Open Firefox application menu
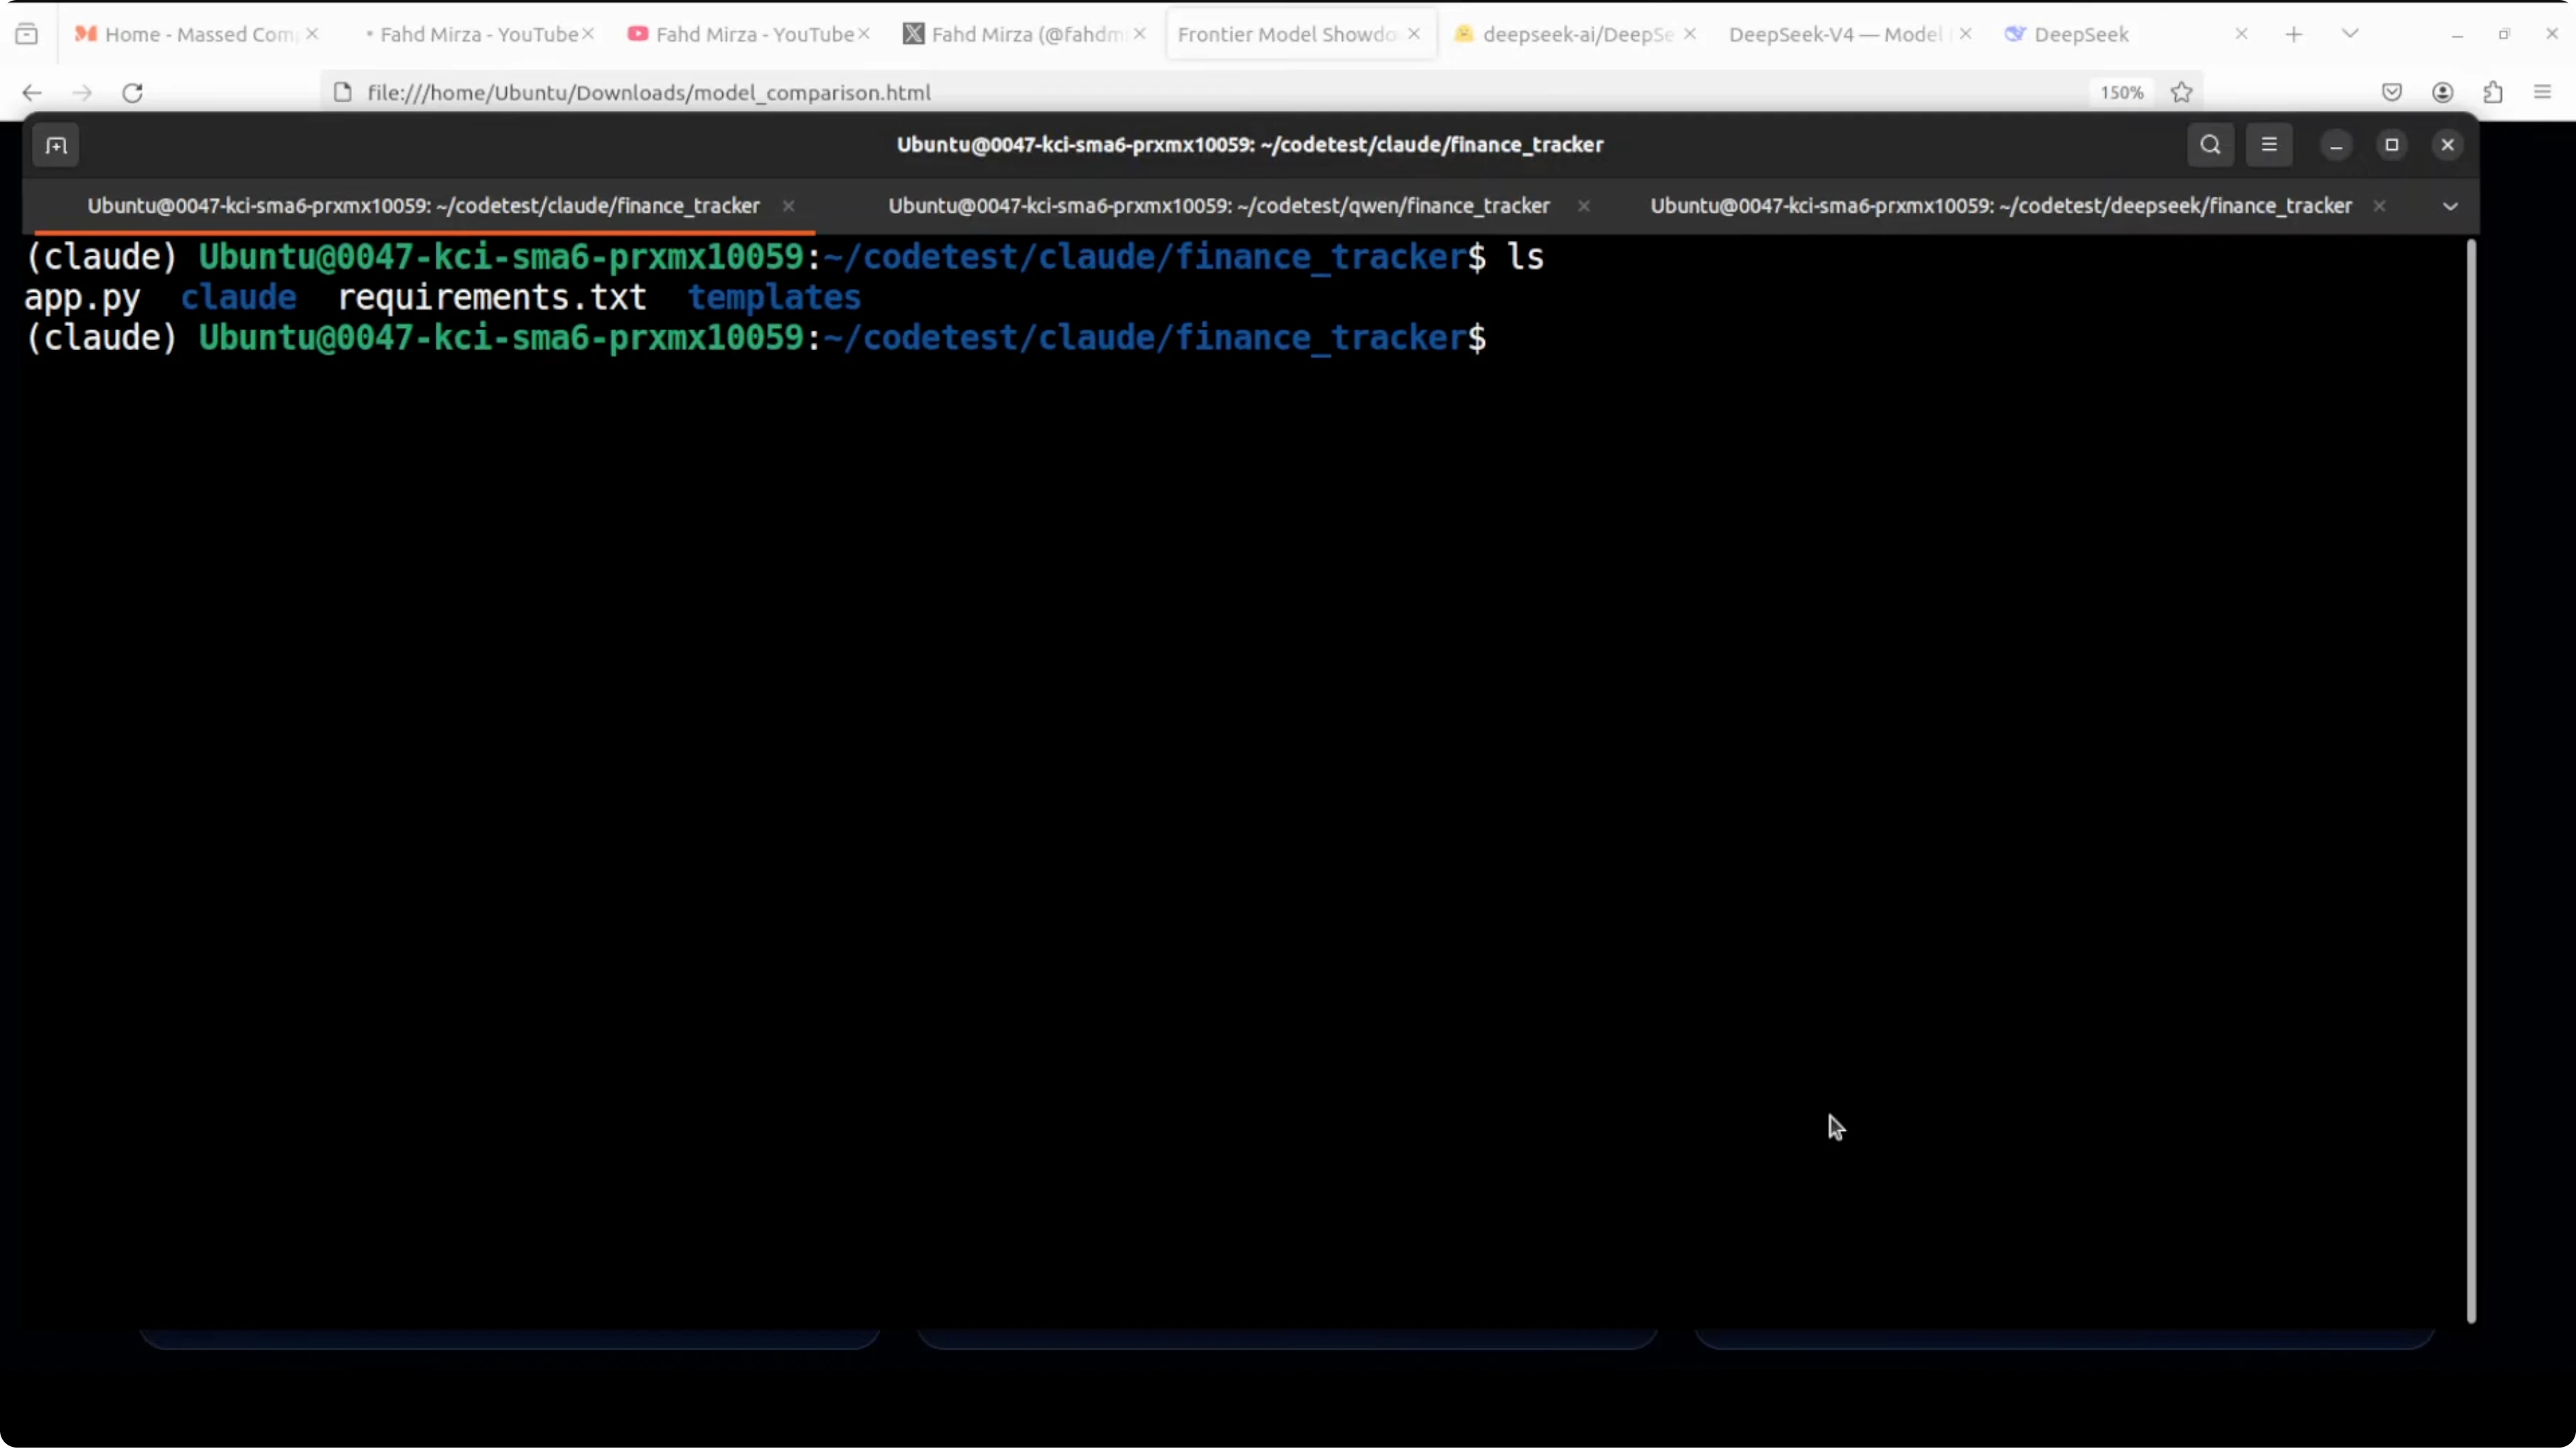2576x1449 pixels. (x=2543, y=93)
